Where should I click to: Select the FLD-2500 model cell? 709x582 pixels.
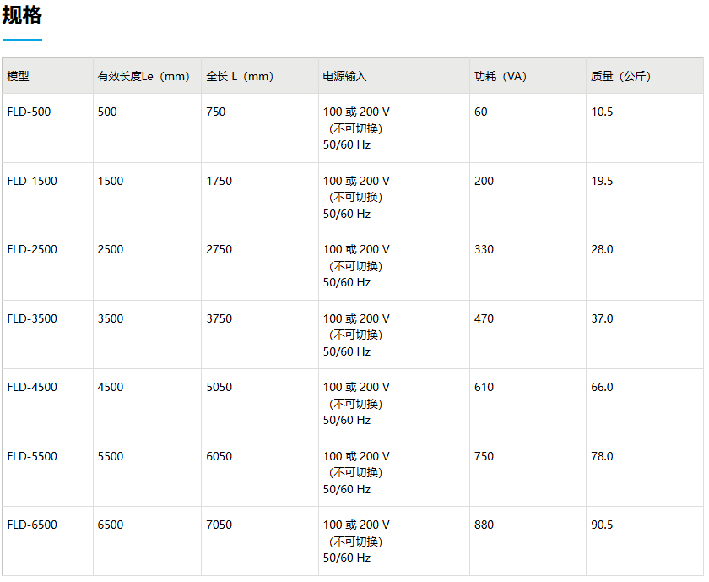pyautogui.click(x=32, y=249)
